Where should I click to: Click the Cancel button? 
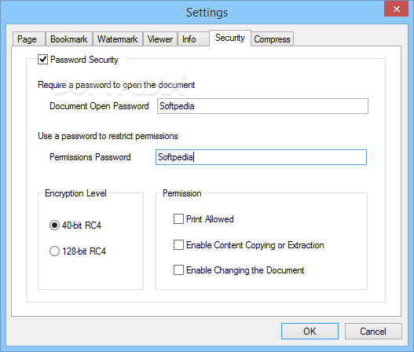click(373, 331)
